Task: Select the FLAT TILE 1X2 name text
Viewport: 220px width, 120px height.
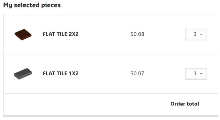Action: [60, 74]
